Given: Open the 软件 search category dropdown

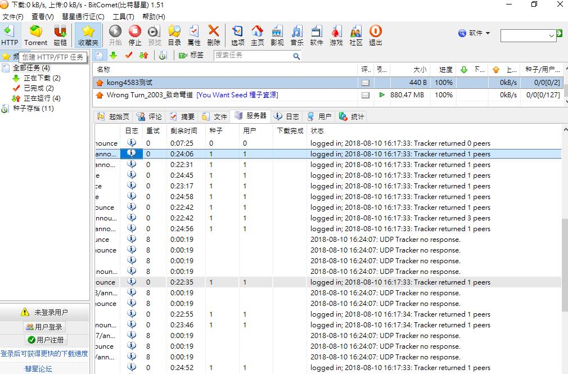Looking at the screenshot, I should [474, 33].
